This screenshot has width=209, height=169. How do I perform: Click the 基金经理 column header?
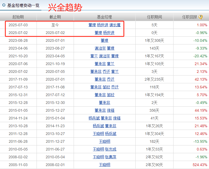click(105, 17)
